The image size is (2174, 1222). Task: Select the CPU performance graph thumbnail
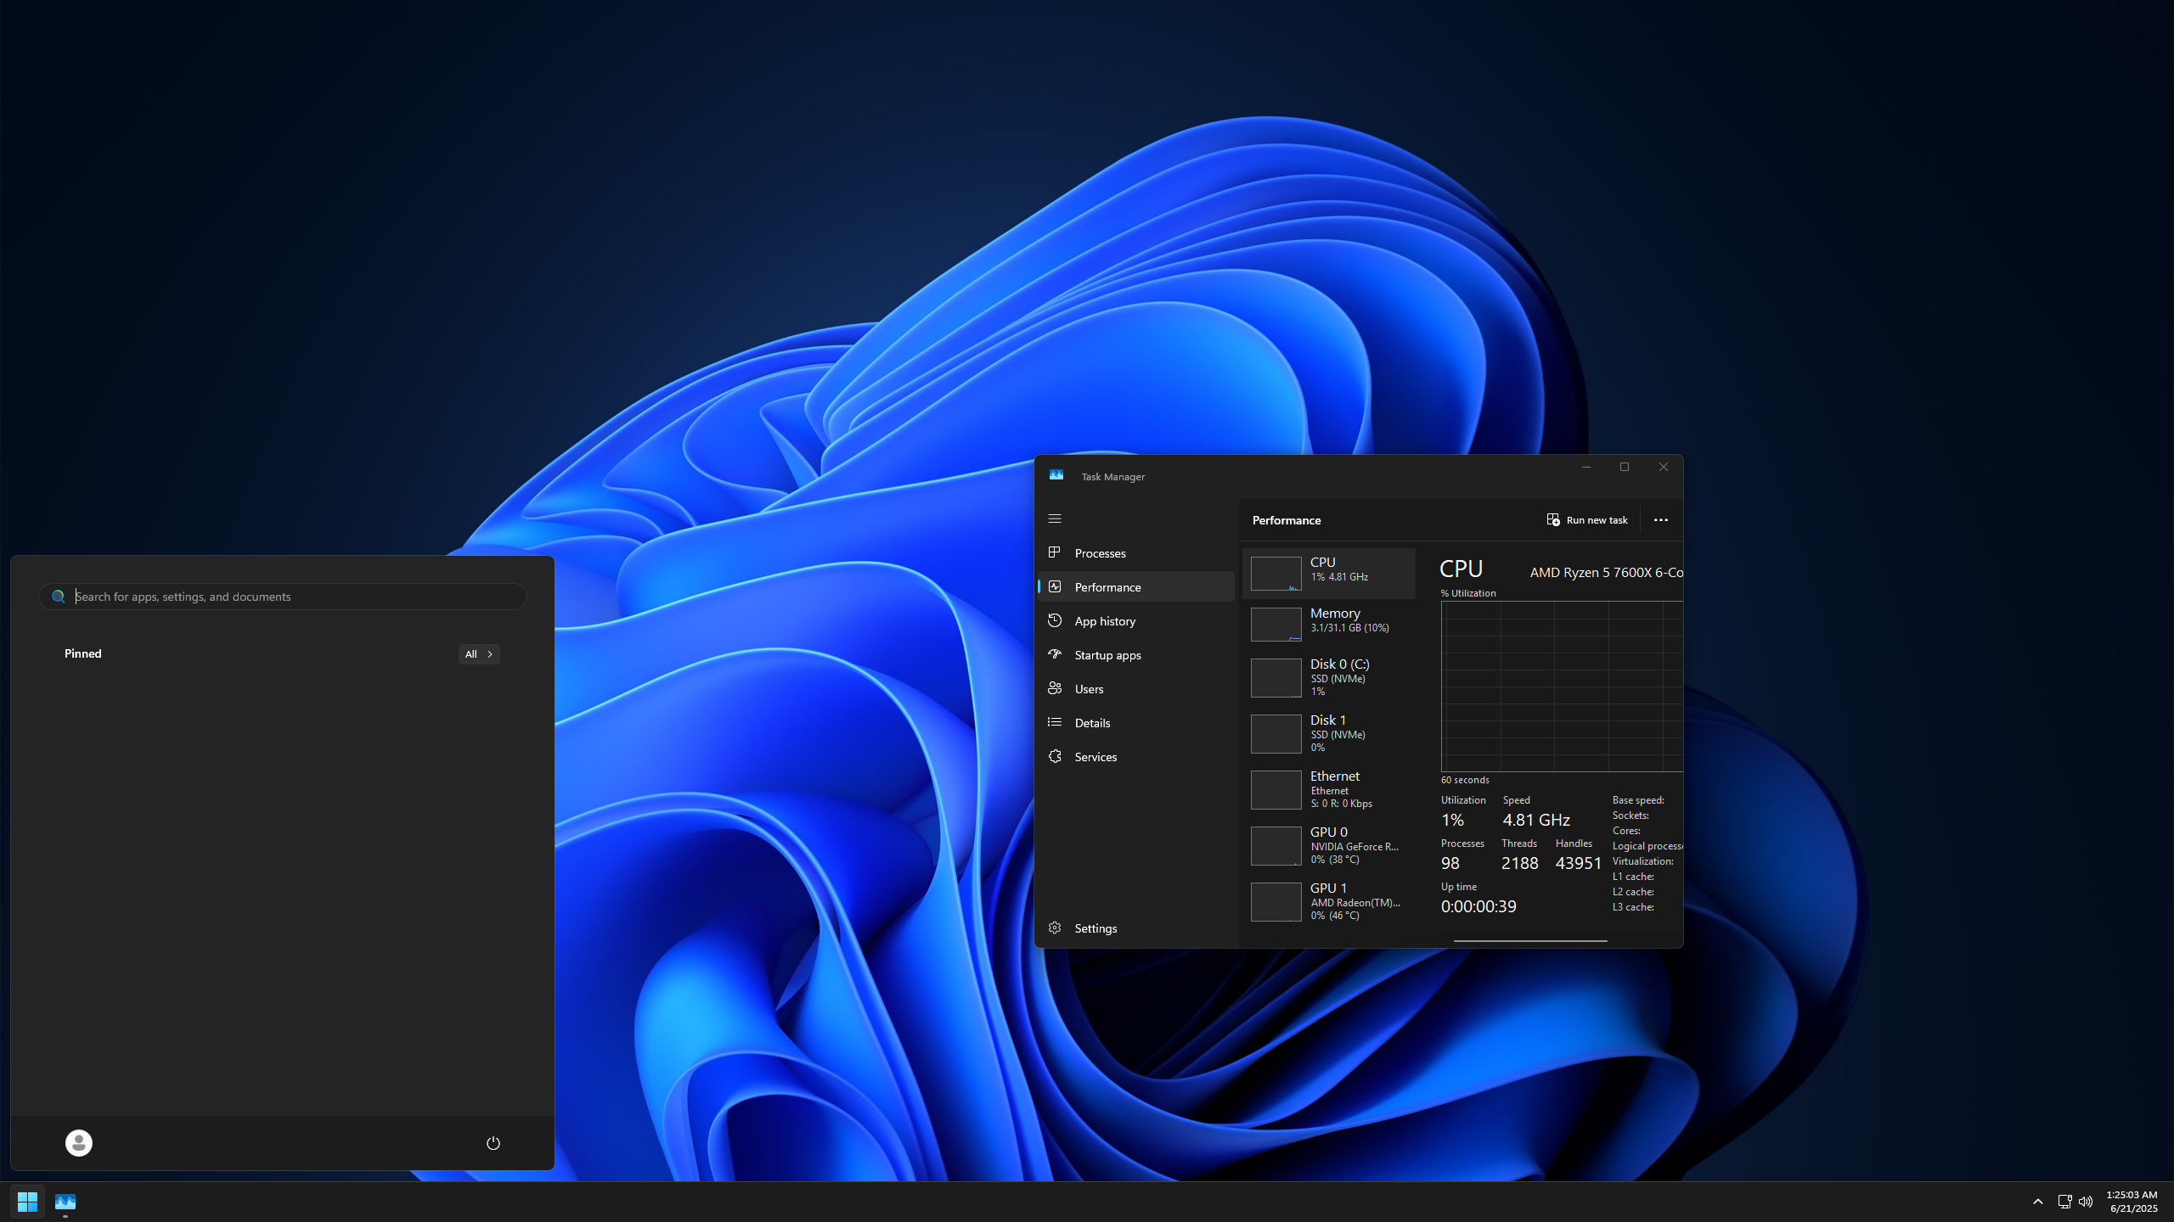click(1276, 574)
